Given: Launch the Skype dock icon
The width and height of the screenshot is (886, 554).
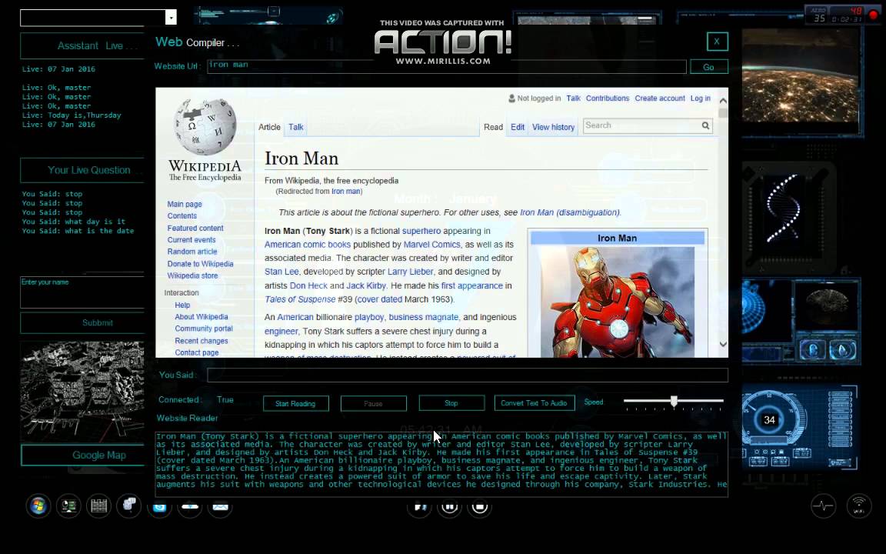Looking at the screenshot, I should [159, 507].
